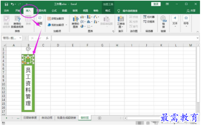Screen dimensions: 201x128
Task: Click inside the formula bar input
Action: click(124, 38)
